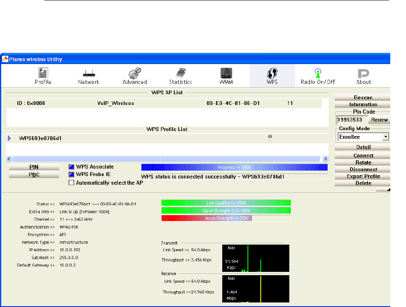Viewport: 406px width, 307px height.
Task: Open Advanced settings gear icon
Action: 135,76
